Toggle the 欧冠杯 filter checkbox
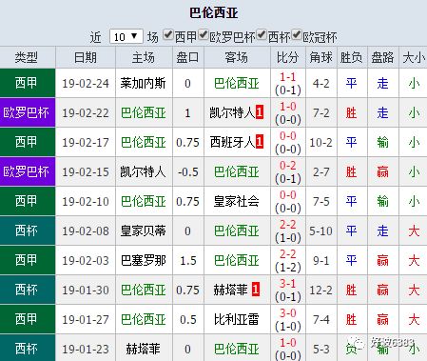Viewport: 427px width, 361px height. [296, 34]
